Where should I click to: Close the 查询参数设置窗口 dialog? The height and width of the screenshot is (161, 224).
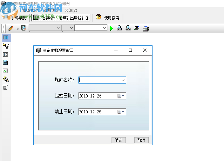point(145,50)
